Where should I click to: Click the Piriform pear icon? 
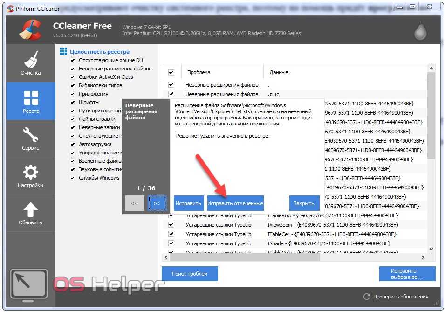point(420,31)
